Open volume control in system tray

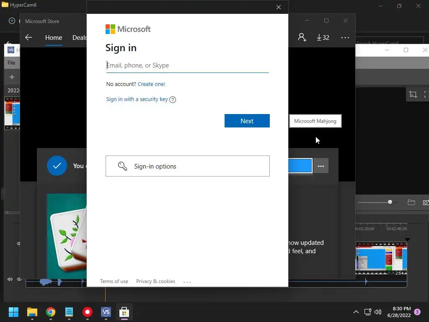(x=378, y=312)
